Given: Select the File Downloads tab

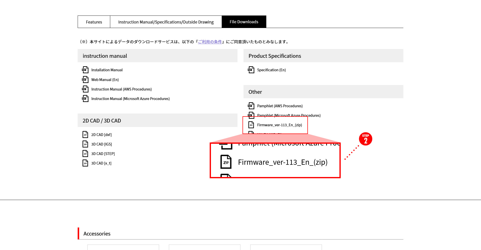Looking at the screenshot, I should click(x=244, y=22).
